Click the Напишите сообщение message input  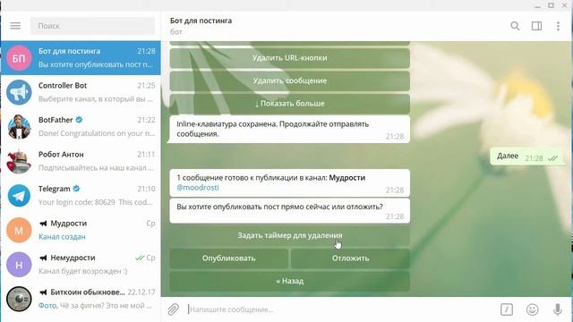[x=340, y=309]
